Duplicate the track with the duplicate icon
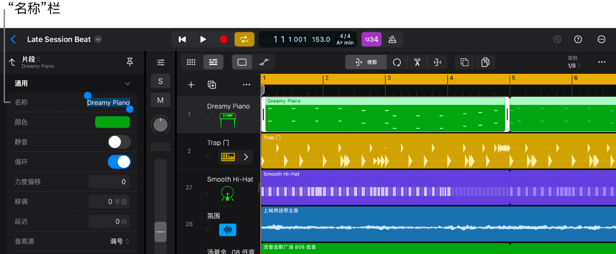Screen dimensions: 616x254 pyautogui.click(x=212, y=85)
